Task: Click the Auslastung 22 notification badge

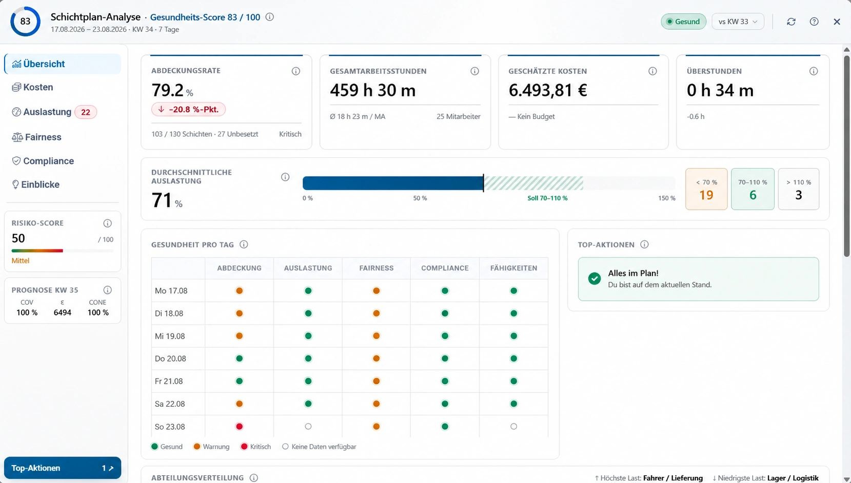Action: point(86,112)
